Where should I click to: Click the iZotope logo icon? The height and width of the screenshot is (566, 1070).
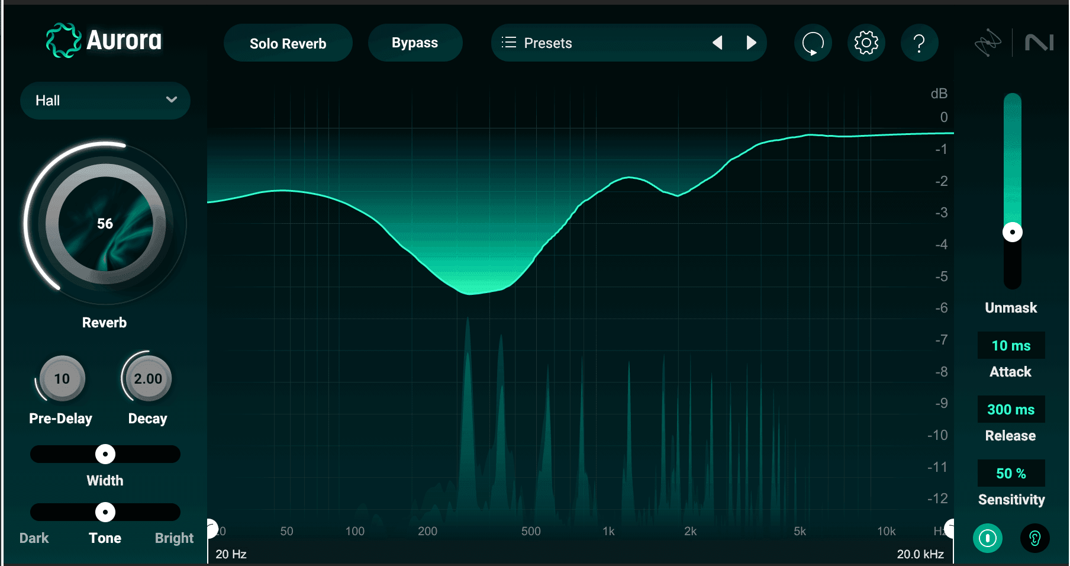[x=988, y=43]
